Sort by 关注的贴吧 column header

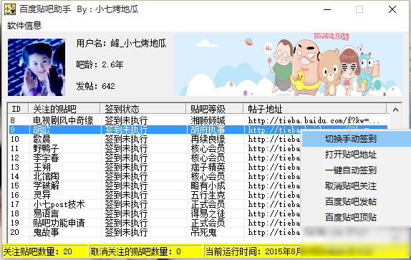coord(64,109)
